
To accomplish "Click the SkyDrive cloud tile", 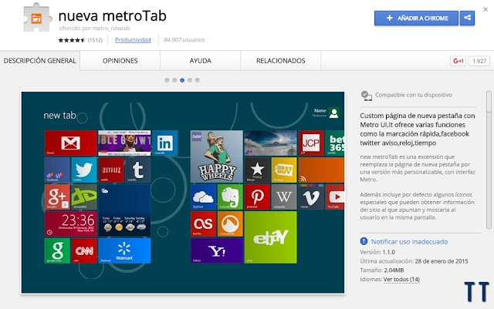I will [x=203, y=197].
